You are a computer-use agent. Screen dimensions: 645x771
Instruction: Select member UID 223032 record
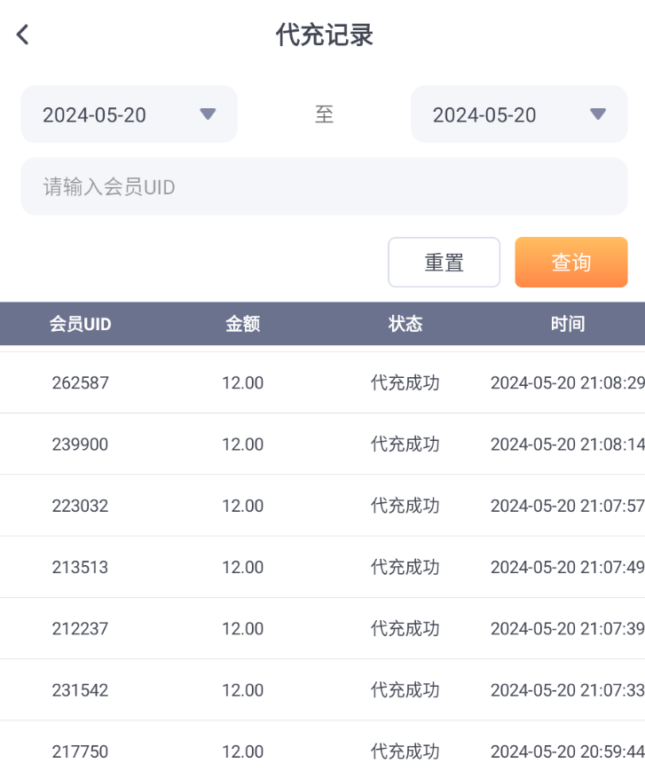pyautogui.click(x=80, y=506)
